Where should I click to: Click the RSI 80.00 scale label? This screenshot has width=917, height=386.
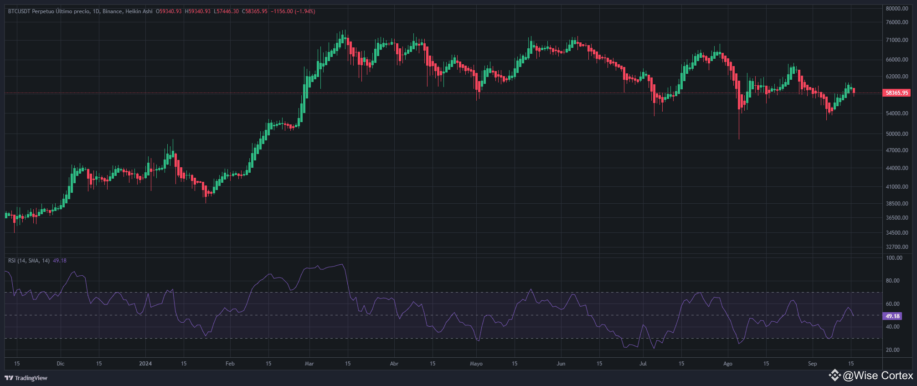click(892, 281)
